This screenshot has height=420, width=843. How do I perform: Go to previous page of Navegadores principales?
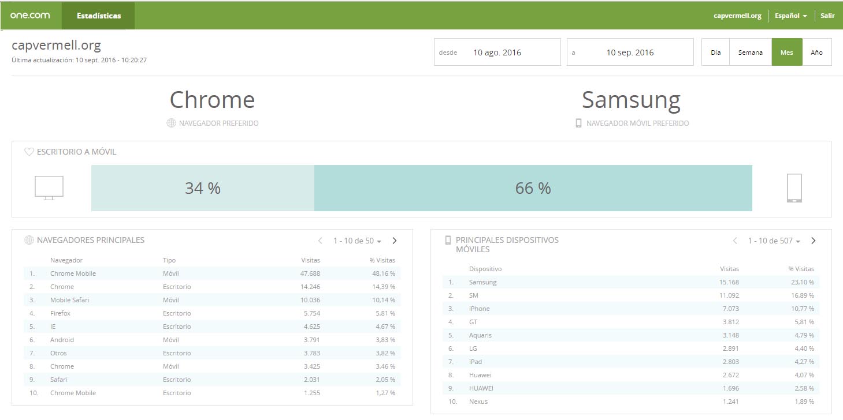[321, 241]
